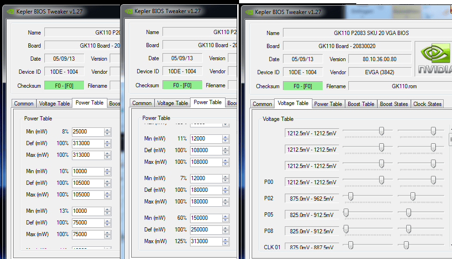Select the Common tab in right window

point(262,104)
